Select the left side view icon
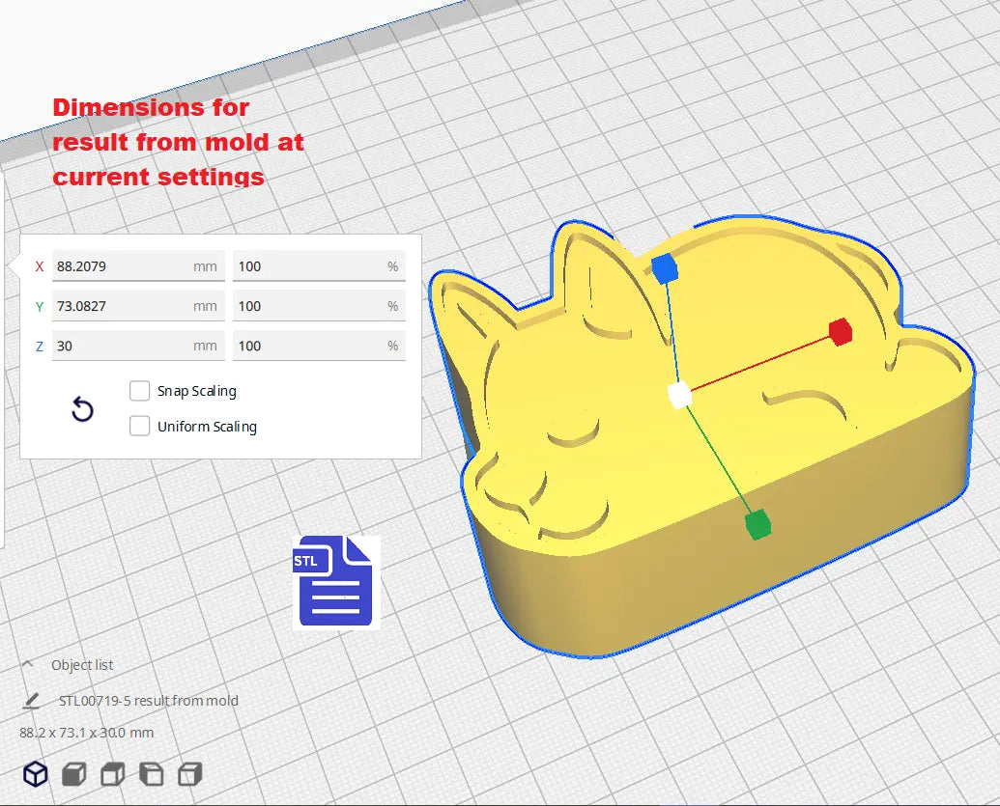Viewport: 1000px width, 806px height. pyautogui.click(x=151, y=773)
